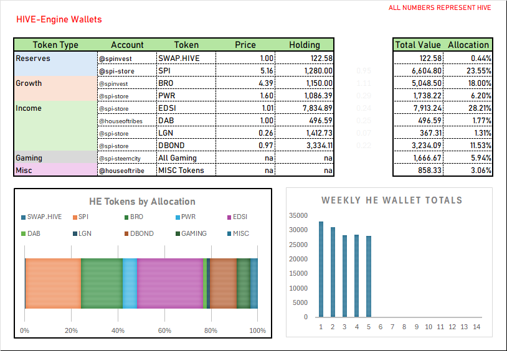
Task: Click the SPI legend color swatch
Action: (75, 218)
